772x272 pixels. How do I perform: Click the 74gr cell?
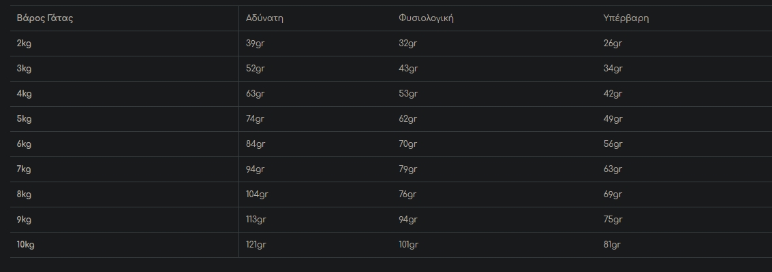256,119
